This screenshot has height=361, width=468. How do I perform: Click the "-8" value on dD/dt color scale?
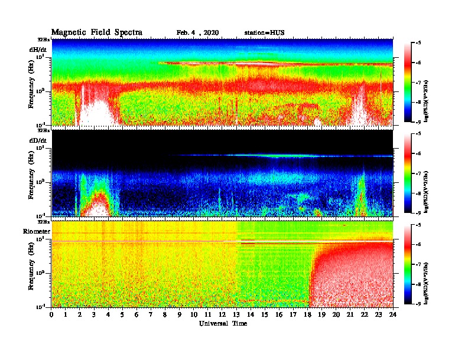(418, 193)
